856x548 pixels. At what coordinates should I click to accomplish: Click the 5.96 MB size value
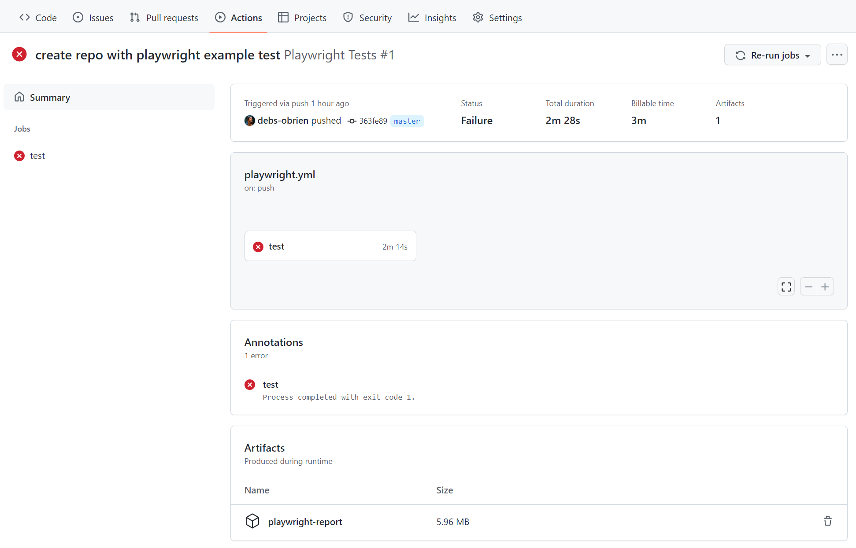click(x=453, y=522)
